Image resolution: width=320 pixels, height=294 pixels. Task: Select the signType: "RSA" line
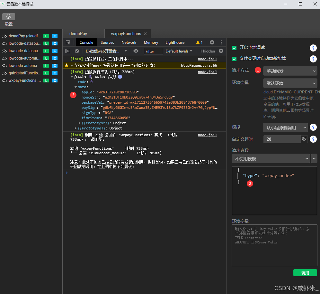tap(97, 113)
